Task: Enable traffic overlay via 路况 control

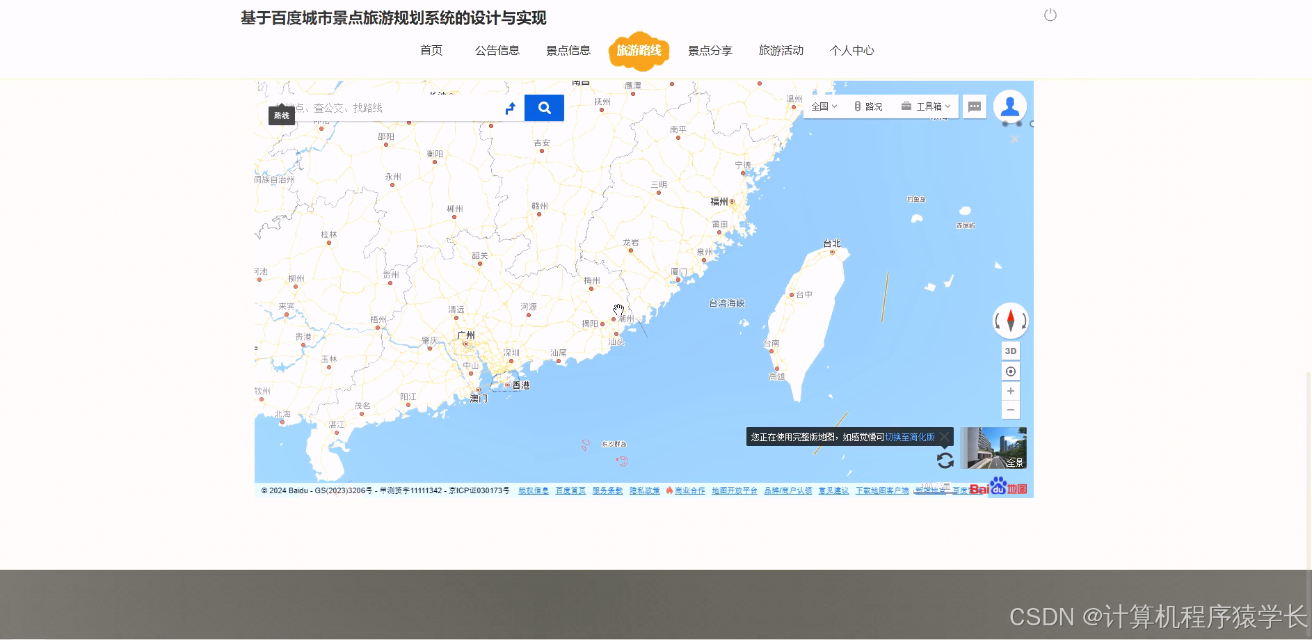Action: coord(871,106)
